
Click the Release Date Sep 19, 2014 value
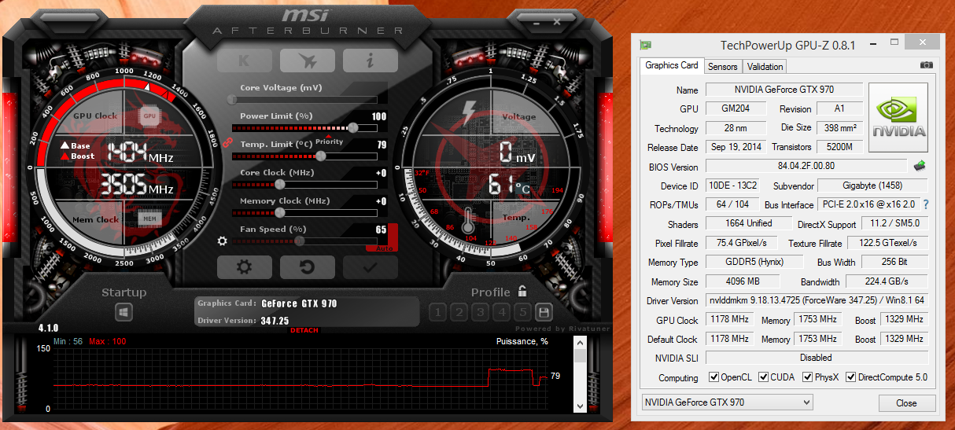736,147
